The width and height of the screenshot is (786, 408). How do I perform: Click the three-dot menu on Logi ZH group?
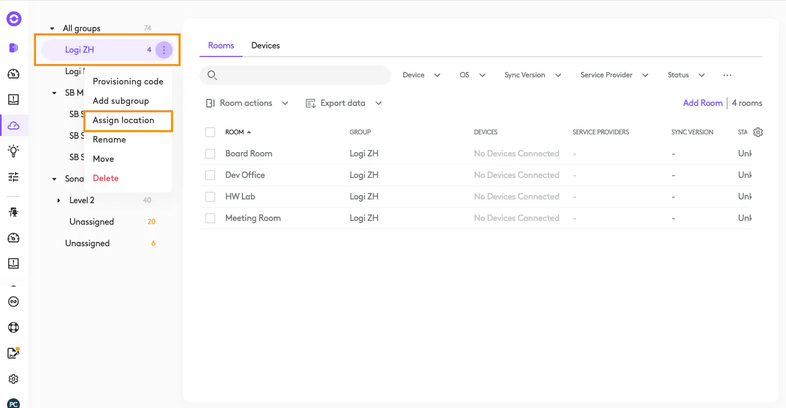coord(164,50)
